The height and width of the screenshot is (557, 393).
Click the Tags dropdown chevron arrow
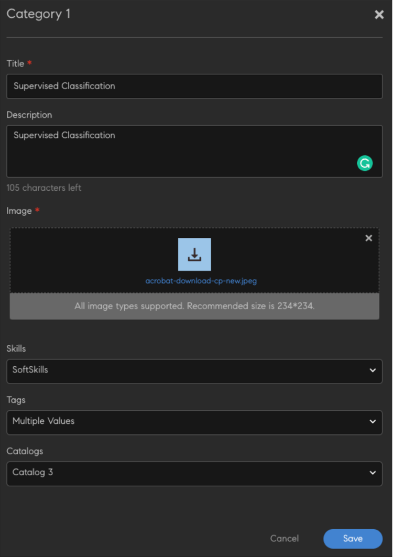coord(373,422)
